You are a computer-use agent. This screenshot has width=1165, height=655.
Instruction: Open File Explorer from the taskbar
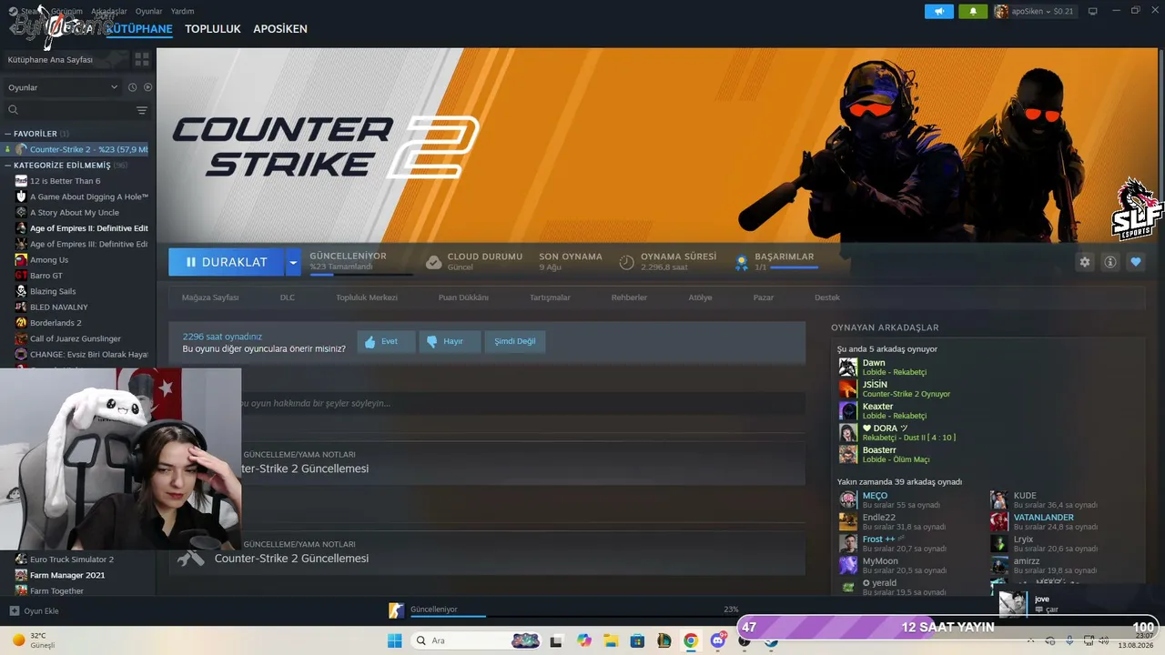(611, 640)
